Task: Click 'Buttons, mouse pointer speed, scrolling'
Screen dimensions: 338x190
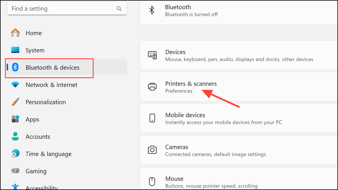Action: pos(211,186)
